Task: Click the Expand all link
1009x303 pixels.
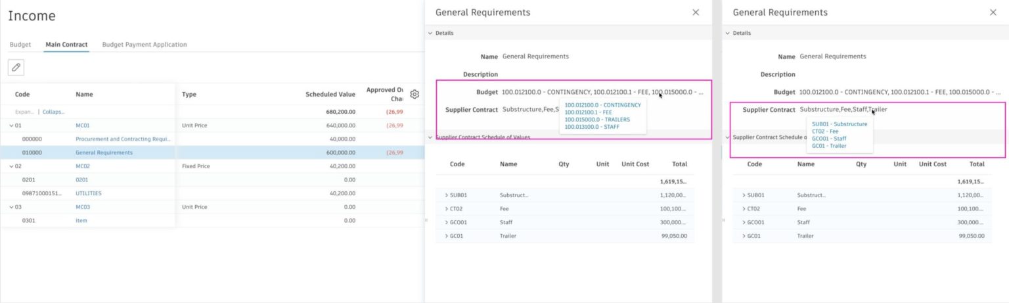Action: 24,112
